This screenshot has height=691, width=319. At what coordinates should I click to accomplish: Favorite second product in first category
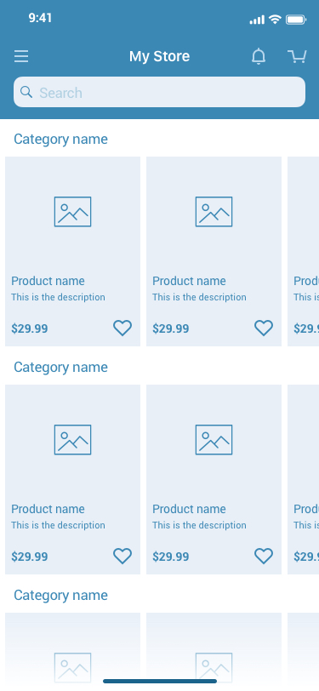(264, 328)
